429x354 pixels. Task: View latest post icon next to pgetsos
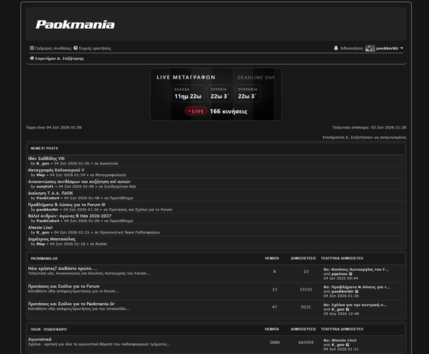351,274
